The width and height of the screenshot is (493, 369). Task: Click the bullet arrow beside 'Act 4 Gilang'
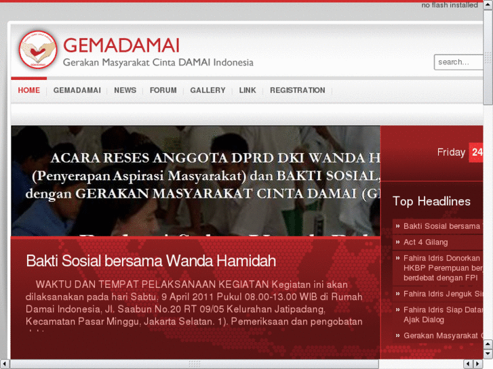pyautogui.click(x=398, y=242)
